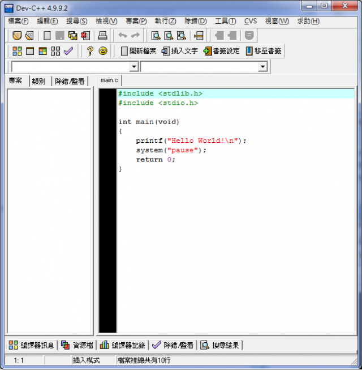
Task: Click the black editor gutter margin
Action: (107, 211)
